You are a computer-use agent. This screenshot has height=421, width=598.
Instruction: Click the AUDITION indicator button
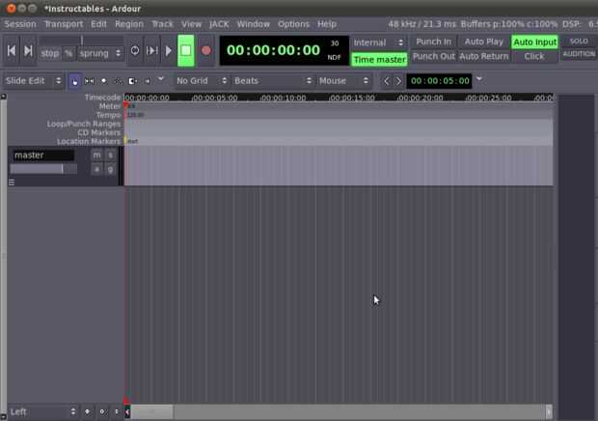click(579, 54)
